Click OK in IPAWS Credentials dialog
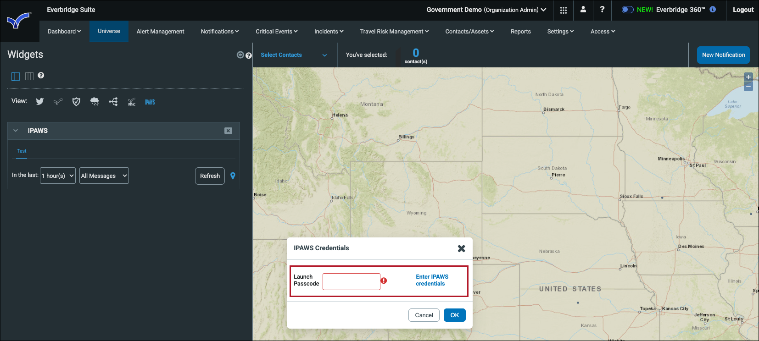 [x=455, y=315]
